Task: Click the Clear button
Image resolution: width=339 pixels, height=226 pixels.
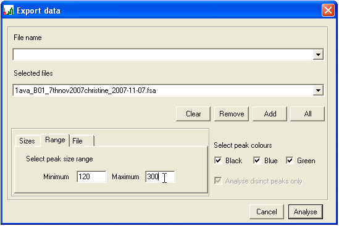Action: [x=193, y=114]
